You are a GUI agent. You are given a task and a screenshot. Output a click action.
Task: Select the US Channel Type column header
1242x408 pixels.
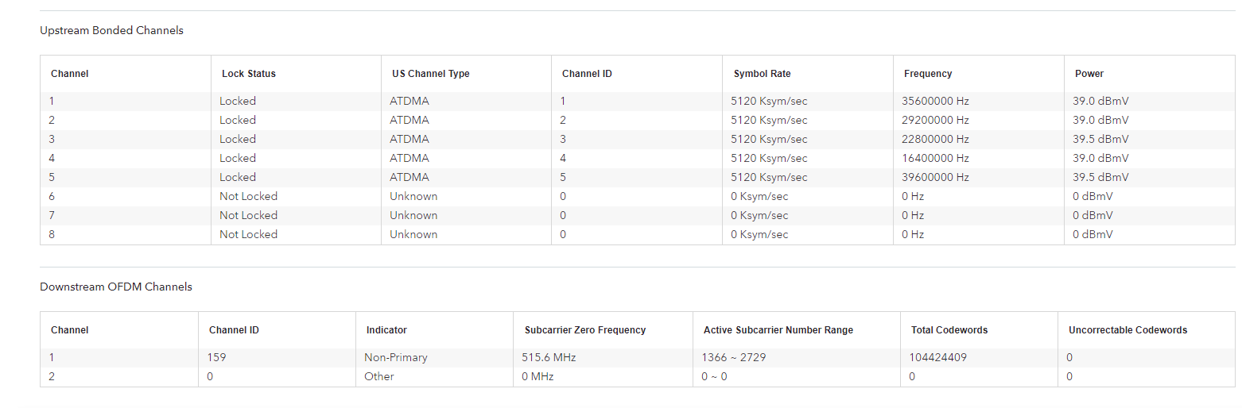point(431,74)
